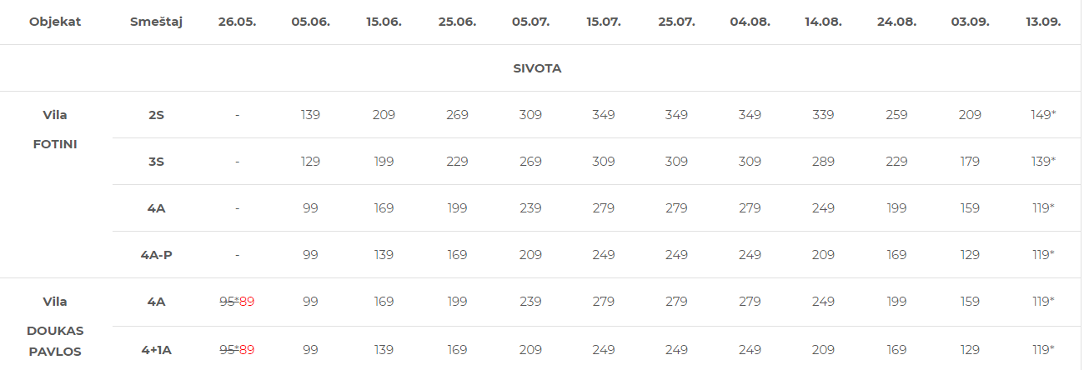The image size is (1084, 370).
Task: Select the 2S accommodation type for Fotini
Action: (x=156, y=115)
